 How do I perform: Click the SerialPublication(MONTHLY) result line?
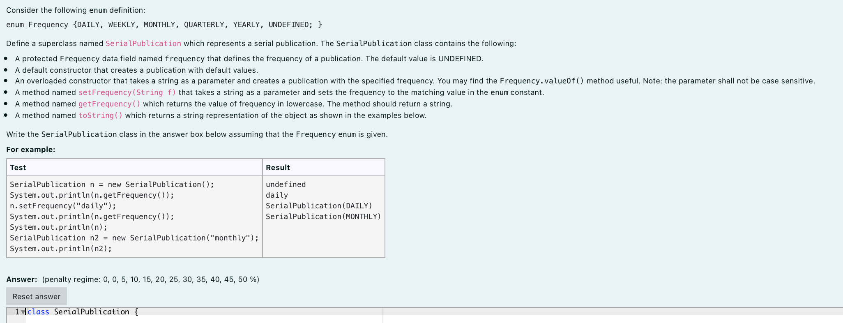[x=323, y=217]
